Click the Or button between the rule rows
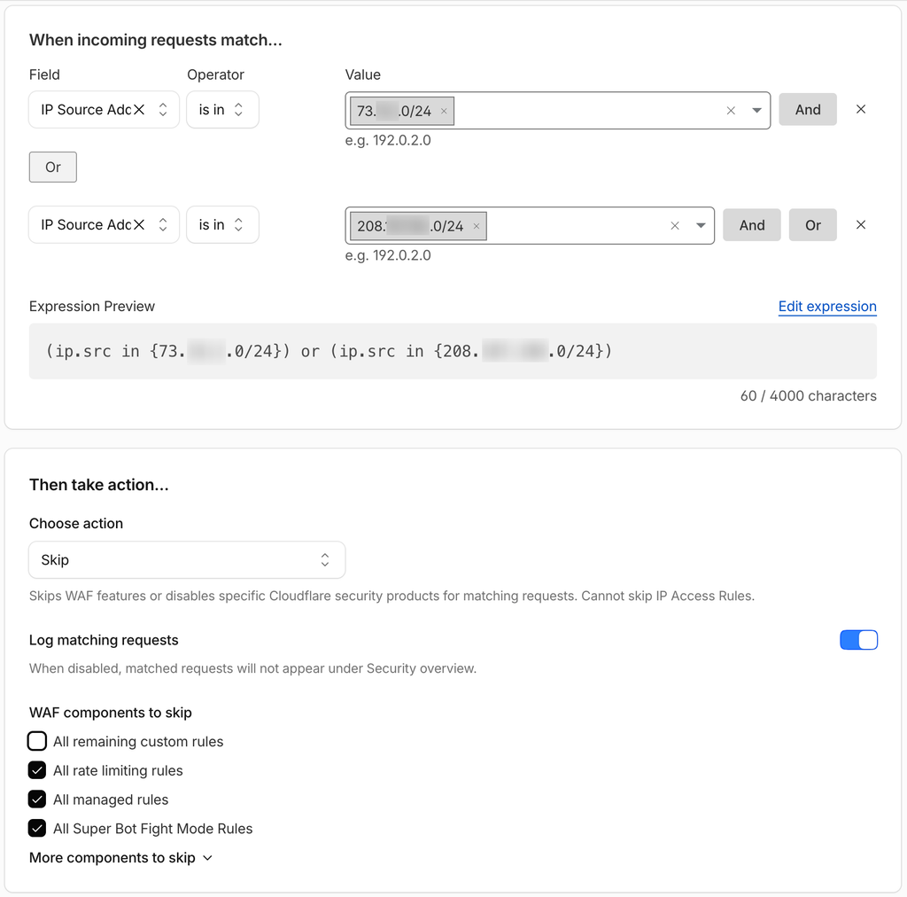 52,168
